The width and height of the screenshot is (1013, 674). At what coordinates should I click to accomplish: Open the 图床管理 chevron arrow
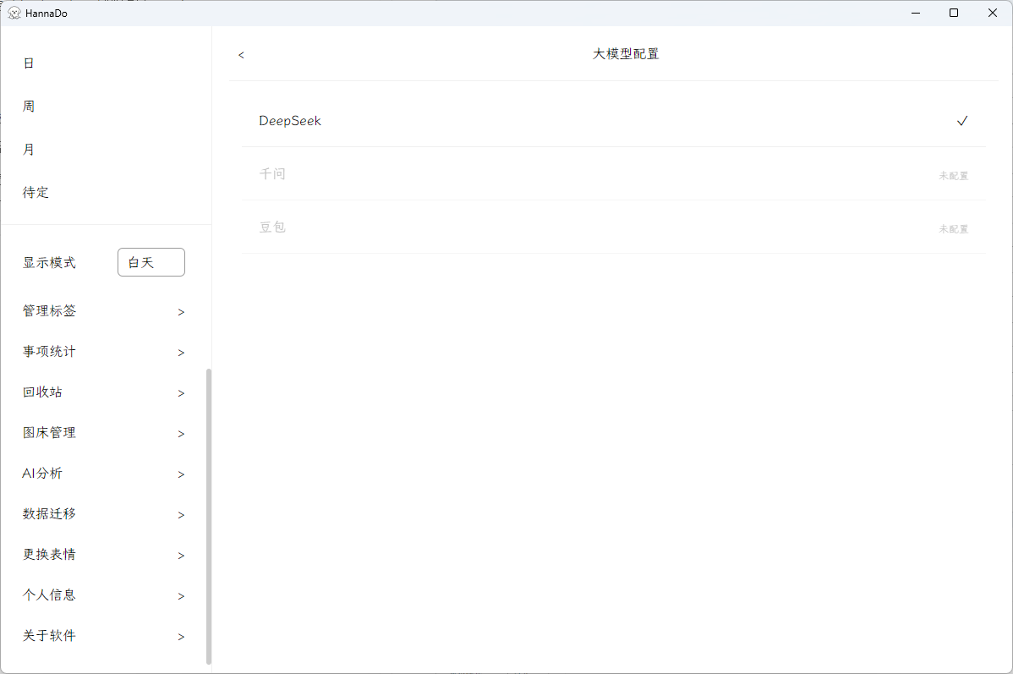point(181,434)
